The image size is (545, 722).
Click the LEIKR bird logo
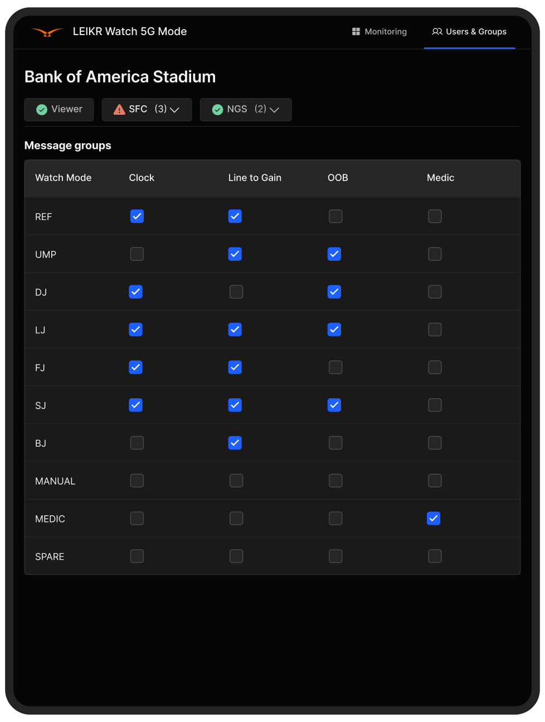coord(47,32)
